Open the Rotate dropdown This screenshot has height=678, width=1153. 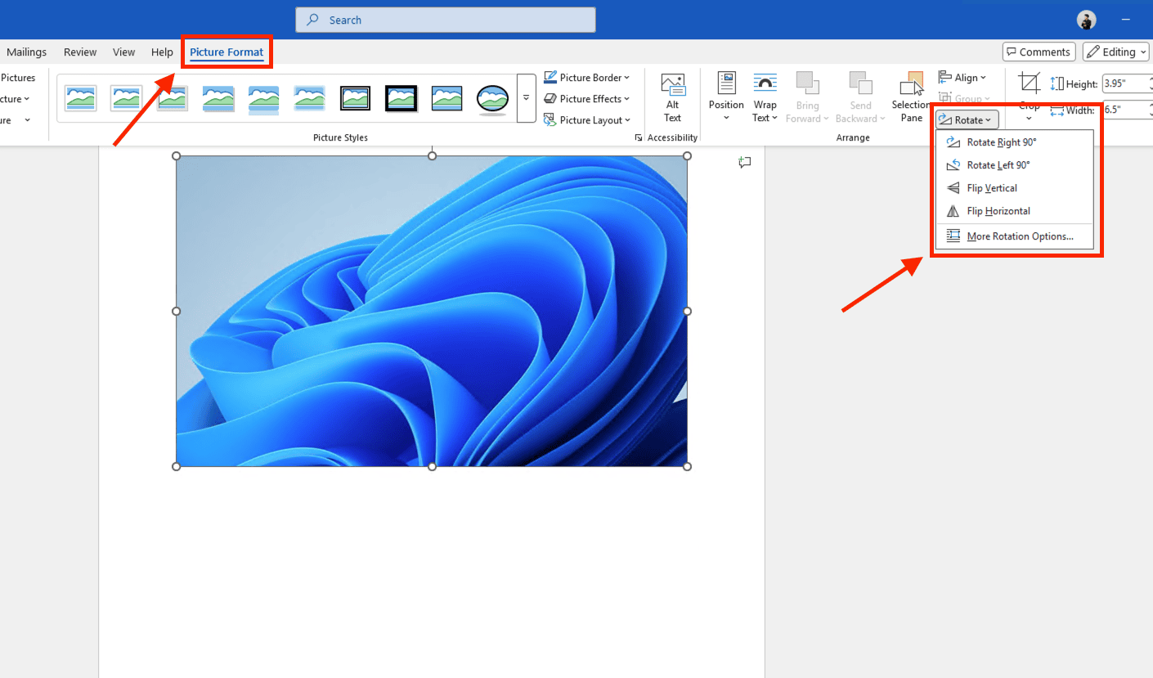(967, 119)
